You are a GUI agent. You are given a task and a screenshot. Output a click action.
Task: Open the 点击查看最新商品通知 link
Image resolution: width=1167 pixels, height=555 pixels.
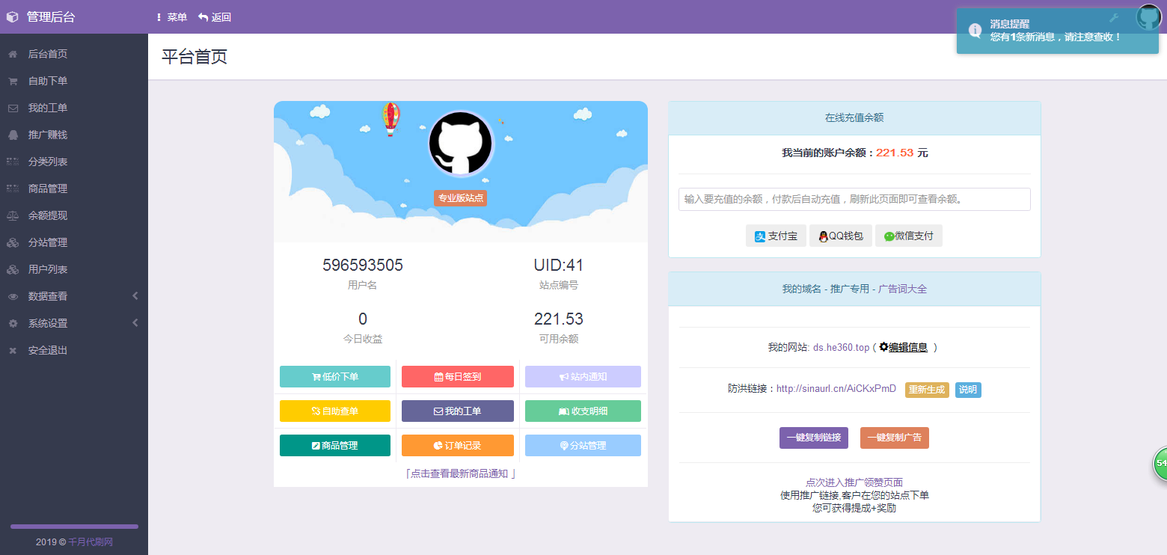tap(460, 473)
